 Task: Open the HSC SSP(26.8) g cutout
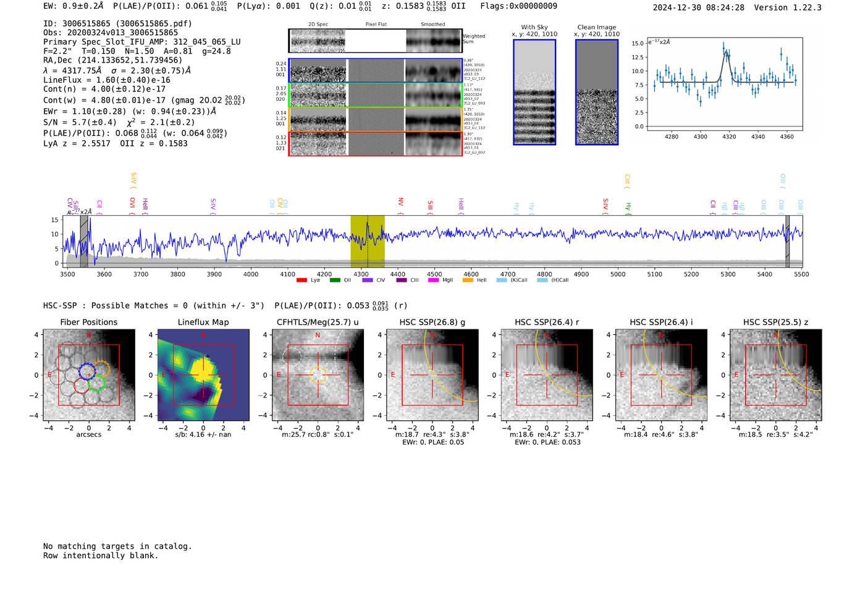tap(432, 375)
